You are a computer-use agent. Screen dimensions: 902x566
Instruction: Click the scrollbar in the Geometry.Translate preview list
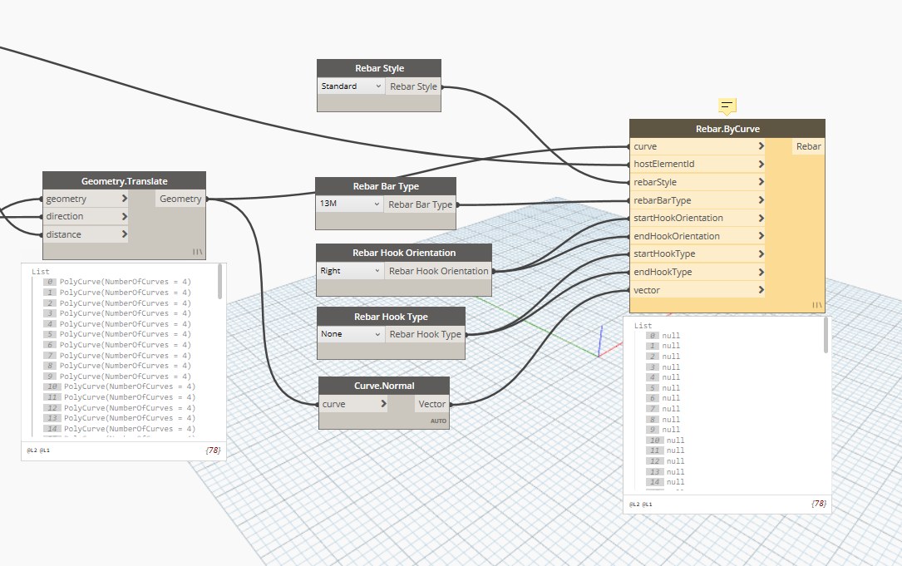click(x=219, y=282)
